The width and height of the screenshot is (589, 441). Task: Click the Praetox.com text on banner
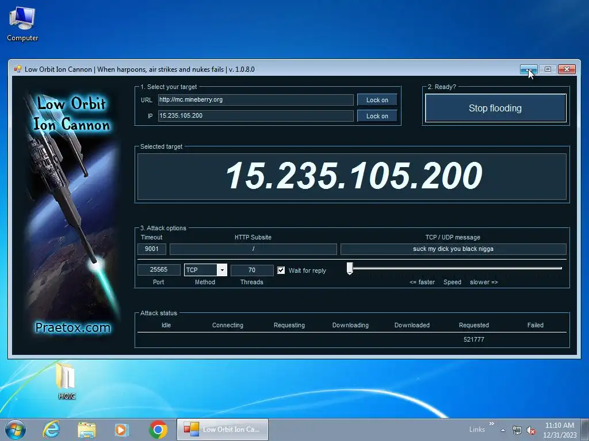(x=73, y=327)
